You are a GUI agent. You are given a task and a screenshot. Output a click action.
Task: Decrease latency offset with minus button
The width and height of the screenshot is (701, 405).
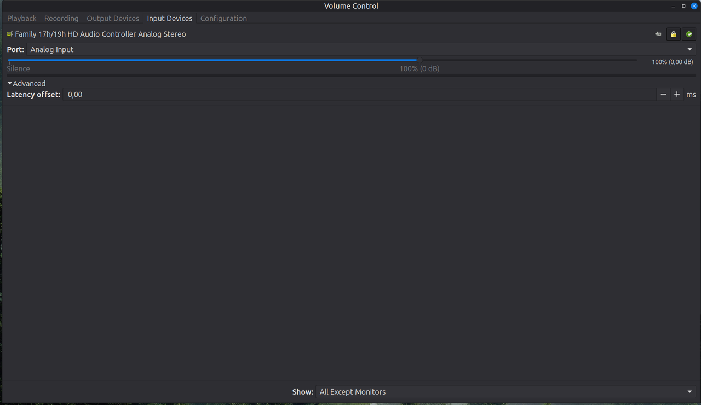[663, 94]
